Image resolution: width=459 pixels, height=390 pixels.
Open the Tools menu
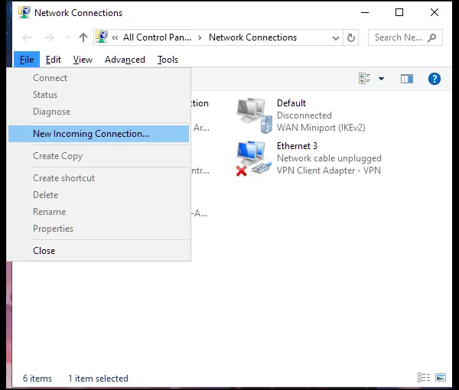click(x=168, y=60)
